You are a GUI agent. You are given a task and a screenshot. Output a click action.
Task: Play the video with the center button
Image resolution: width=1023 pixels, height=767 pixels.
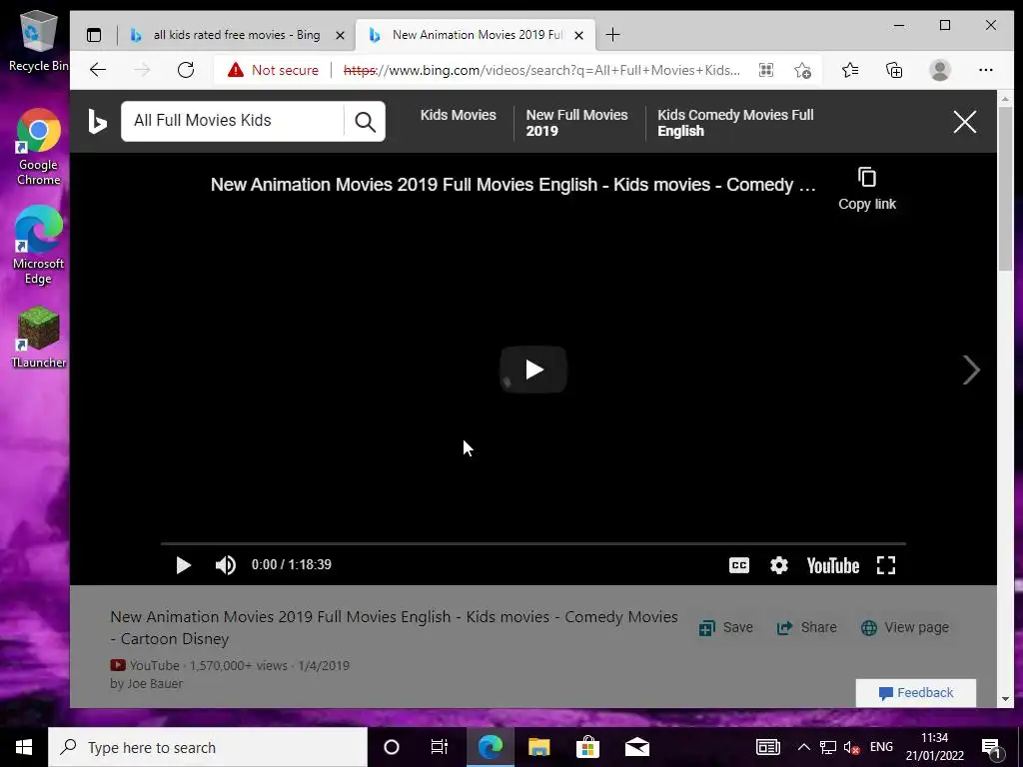coord(533,370)
